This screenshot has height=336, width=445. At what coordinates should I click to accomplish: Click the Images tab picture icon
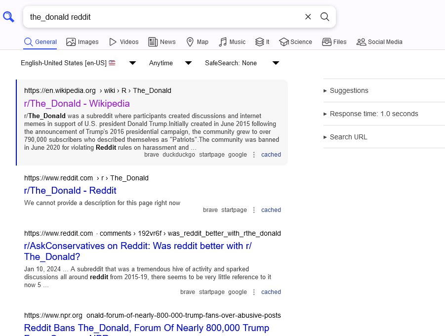(x=71, y=42)
